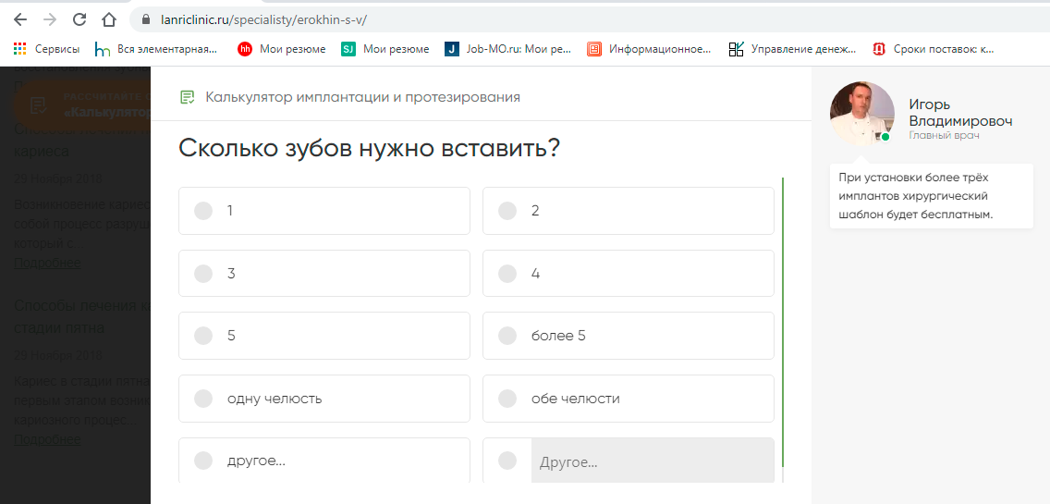The width and height of the screenshot is (1050, 504).
Task: Open the Сервисы apps bookmark
Action: point(47,49)
